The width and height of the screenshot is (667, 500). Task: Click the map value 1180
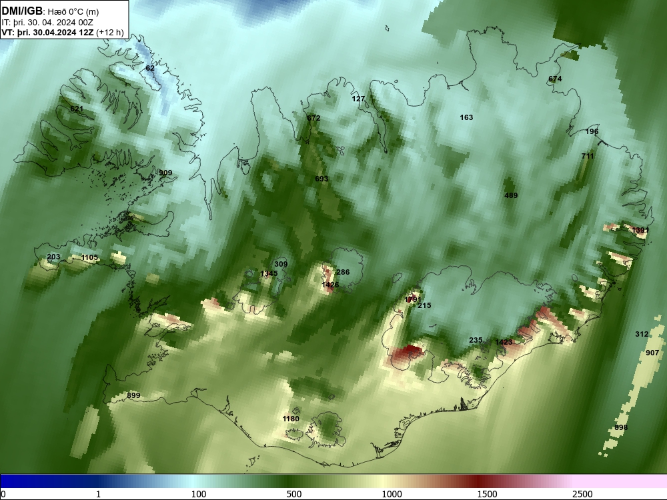pyautogui.click(x=291, y=419)
